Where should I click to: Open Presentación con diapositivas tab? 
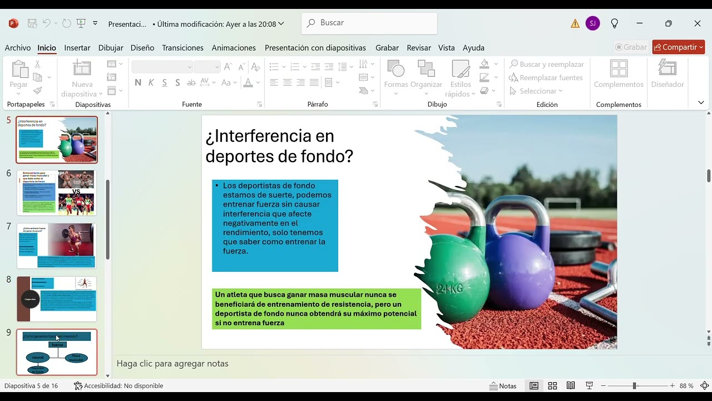(315, 48)
